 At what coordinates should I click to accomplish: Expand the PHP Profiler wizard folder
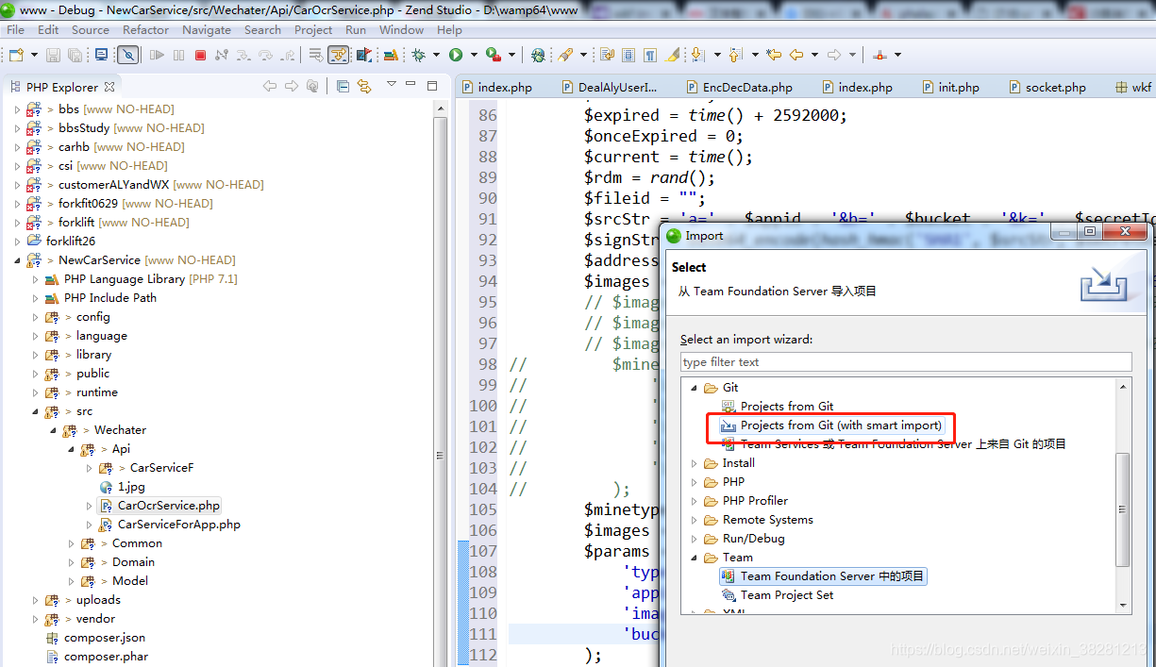click(x=695, y=501)
